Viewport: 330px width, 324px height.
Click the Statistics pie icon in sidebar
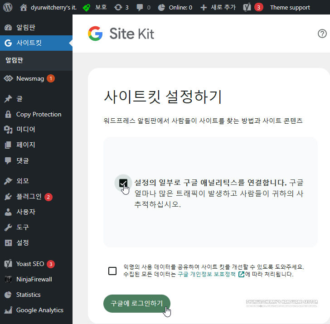pos(8,295)
